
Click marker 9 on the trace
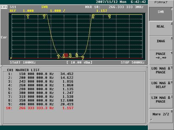[x=109, y=16]
